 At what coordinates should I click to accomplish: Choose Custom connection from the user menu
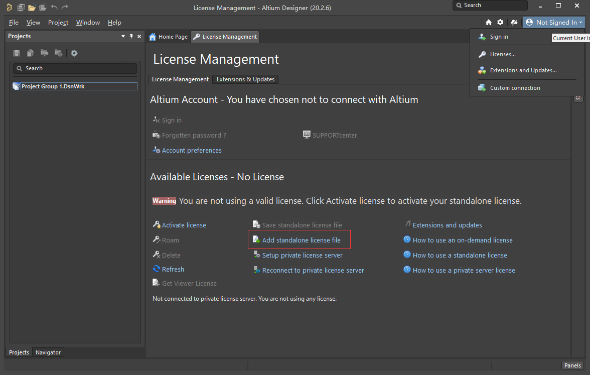515,88
